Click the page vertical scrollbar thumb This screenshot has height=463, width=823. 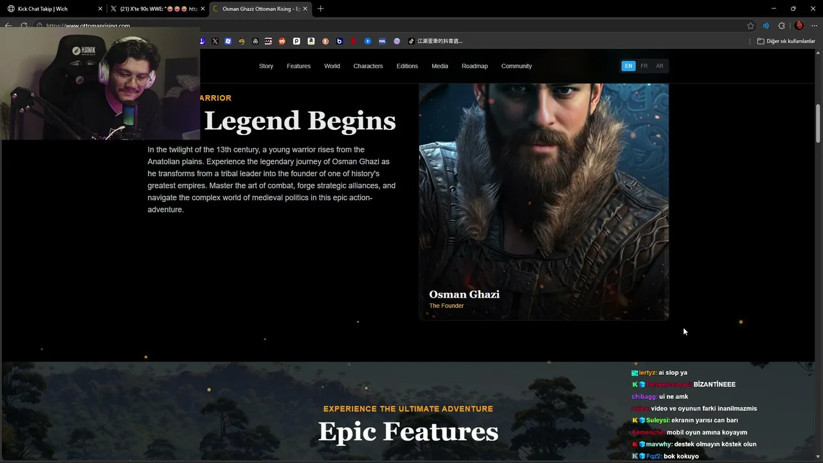(818, 123)
